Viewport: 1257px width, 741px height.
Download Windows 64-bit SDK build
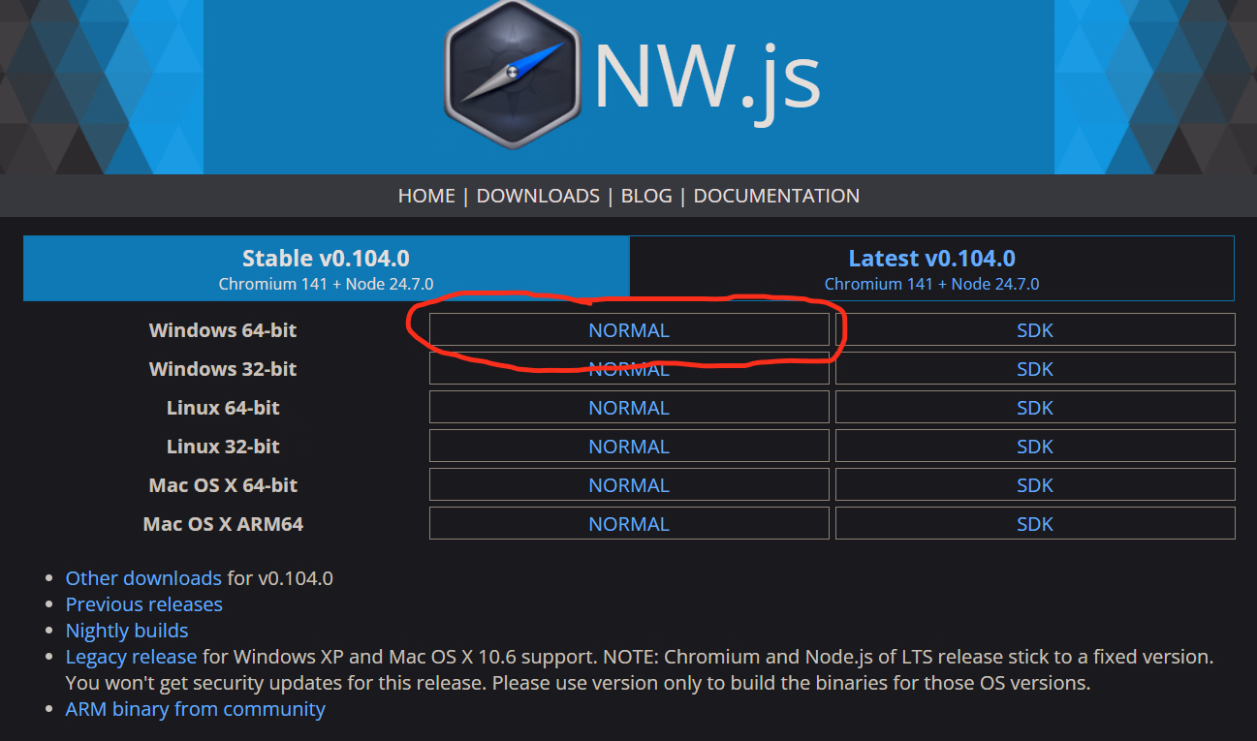1034,330
